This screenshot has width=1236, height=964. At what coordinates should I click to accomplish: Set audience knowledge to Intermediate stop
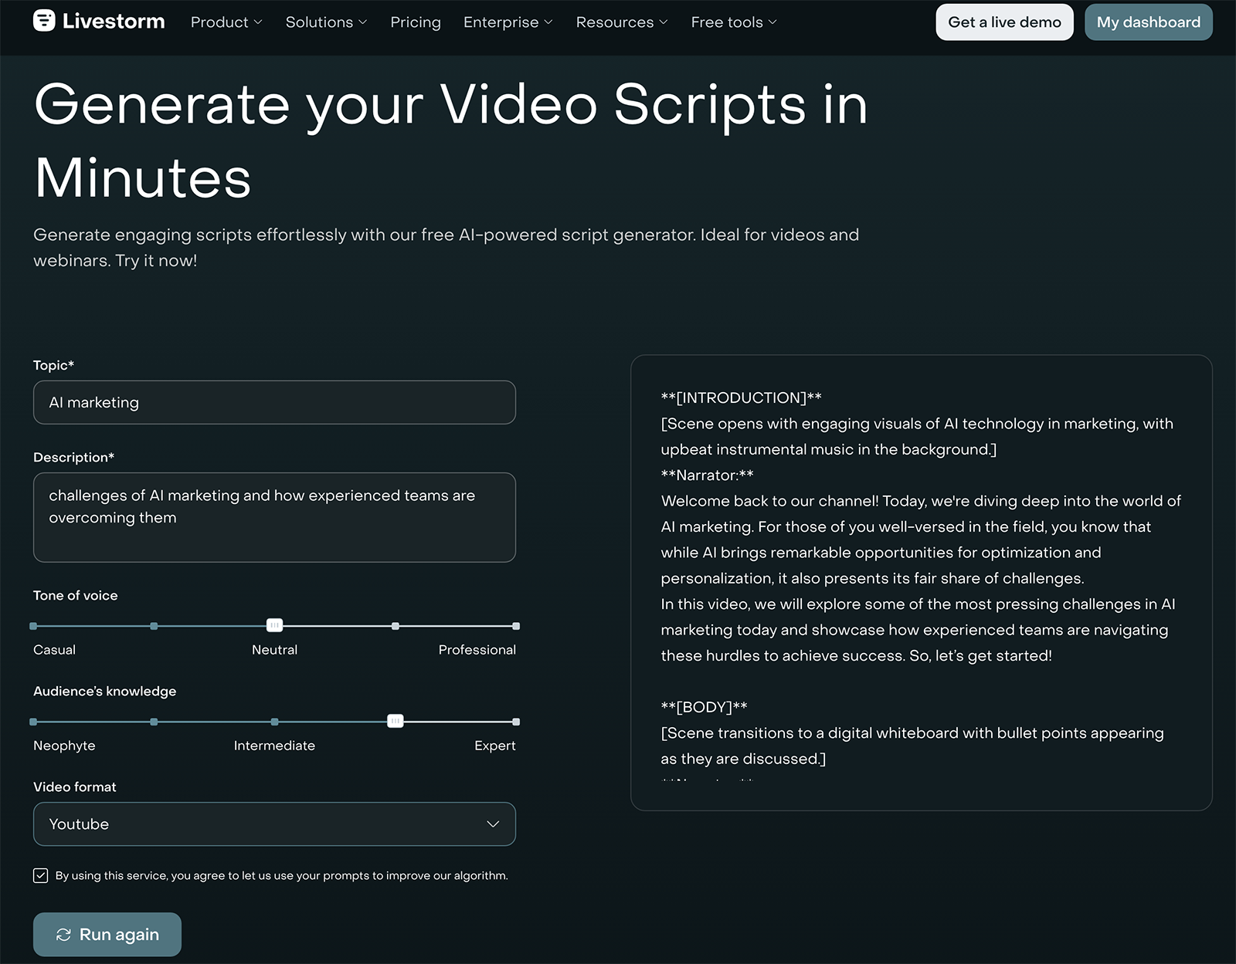click(274, 722)
